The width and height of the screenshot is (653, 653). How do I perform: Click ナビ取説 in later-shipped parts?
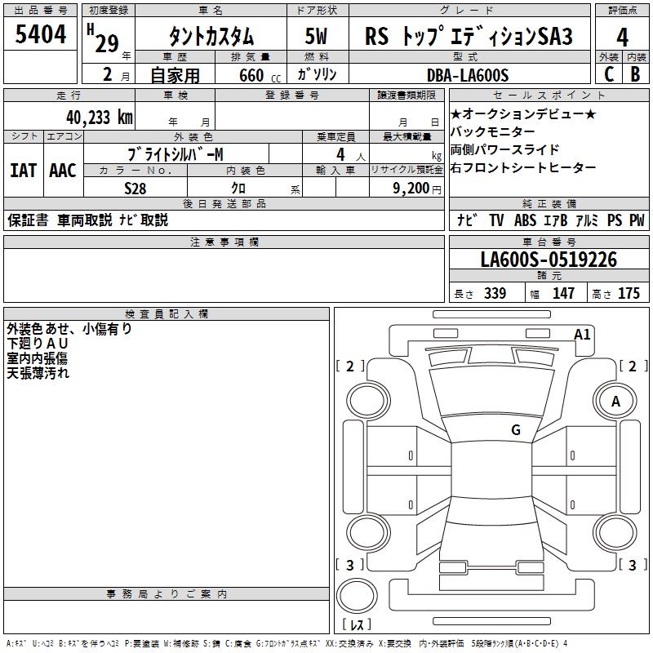(x=144, y=220)
